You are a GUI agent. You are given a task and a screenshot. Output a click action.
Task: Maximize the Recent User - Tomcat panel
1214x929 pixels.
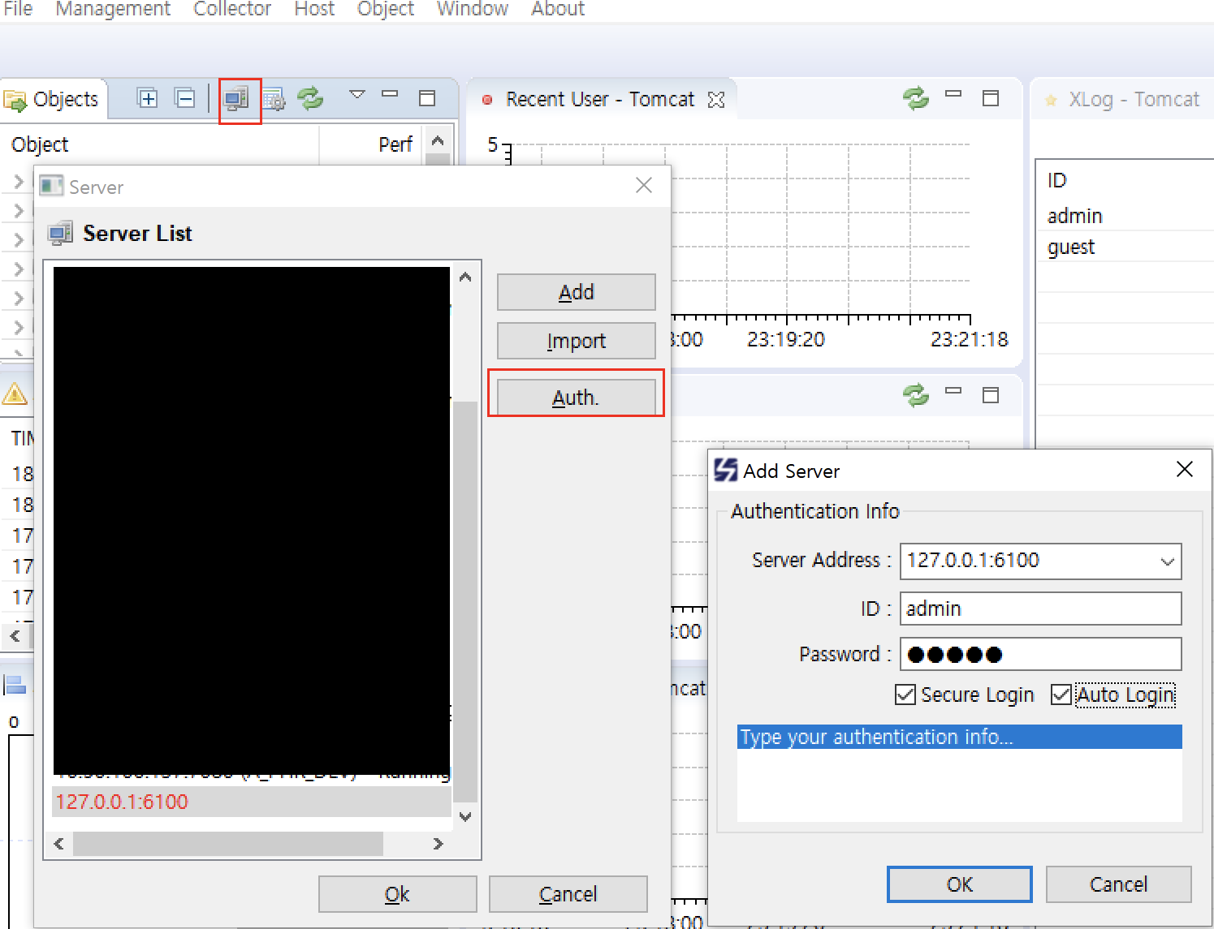coord(991,98)
